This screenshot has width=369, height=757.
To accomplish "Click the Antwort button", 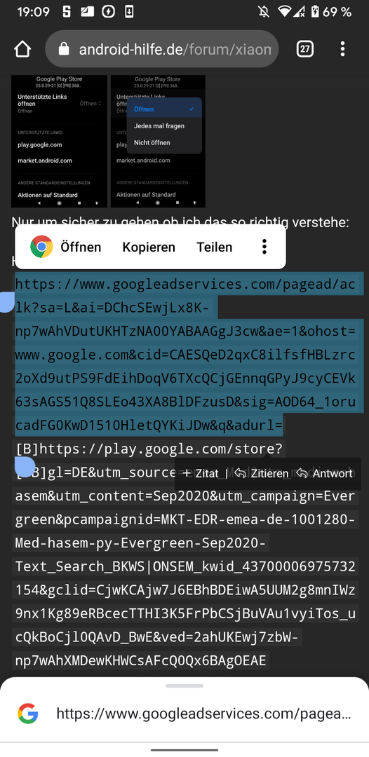I will point(325,473).
